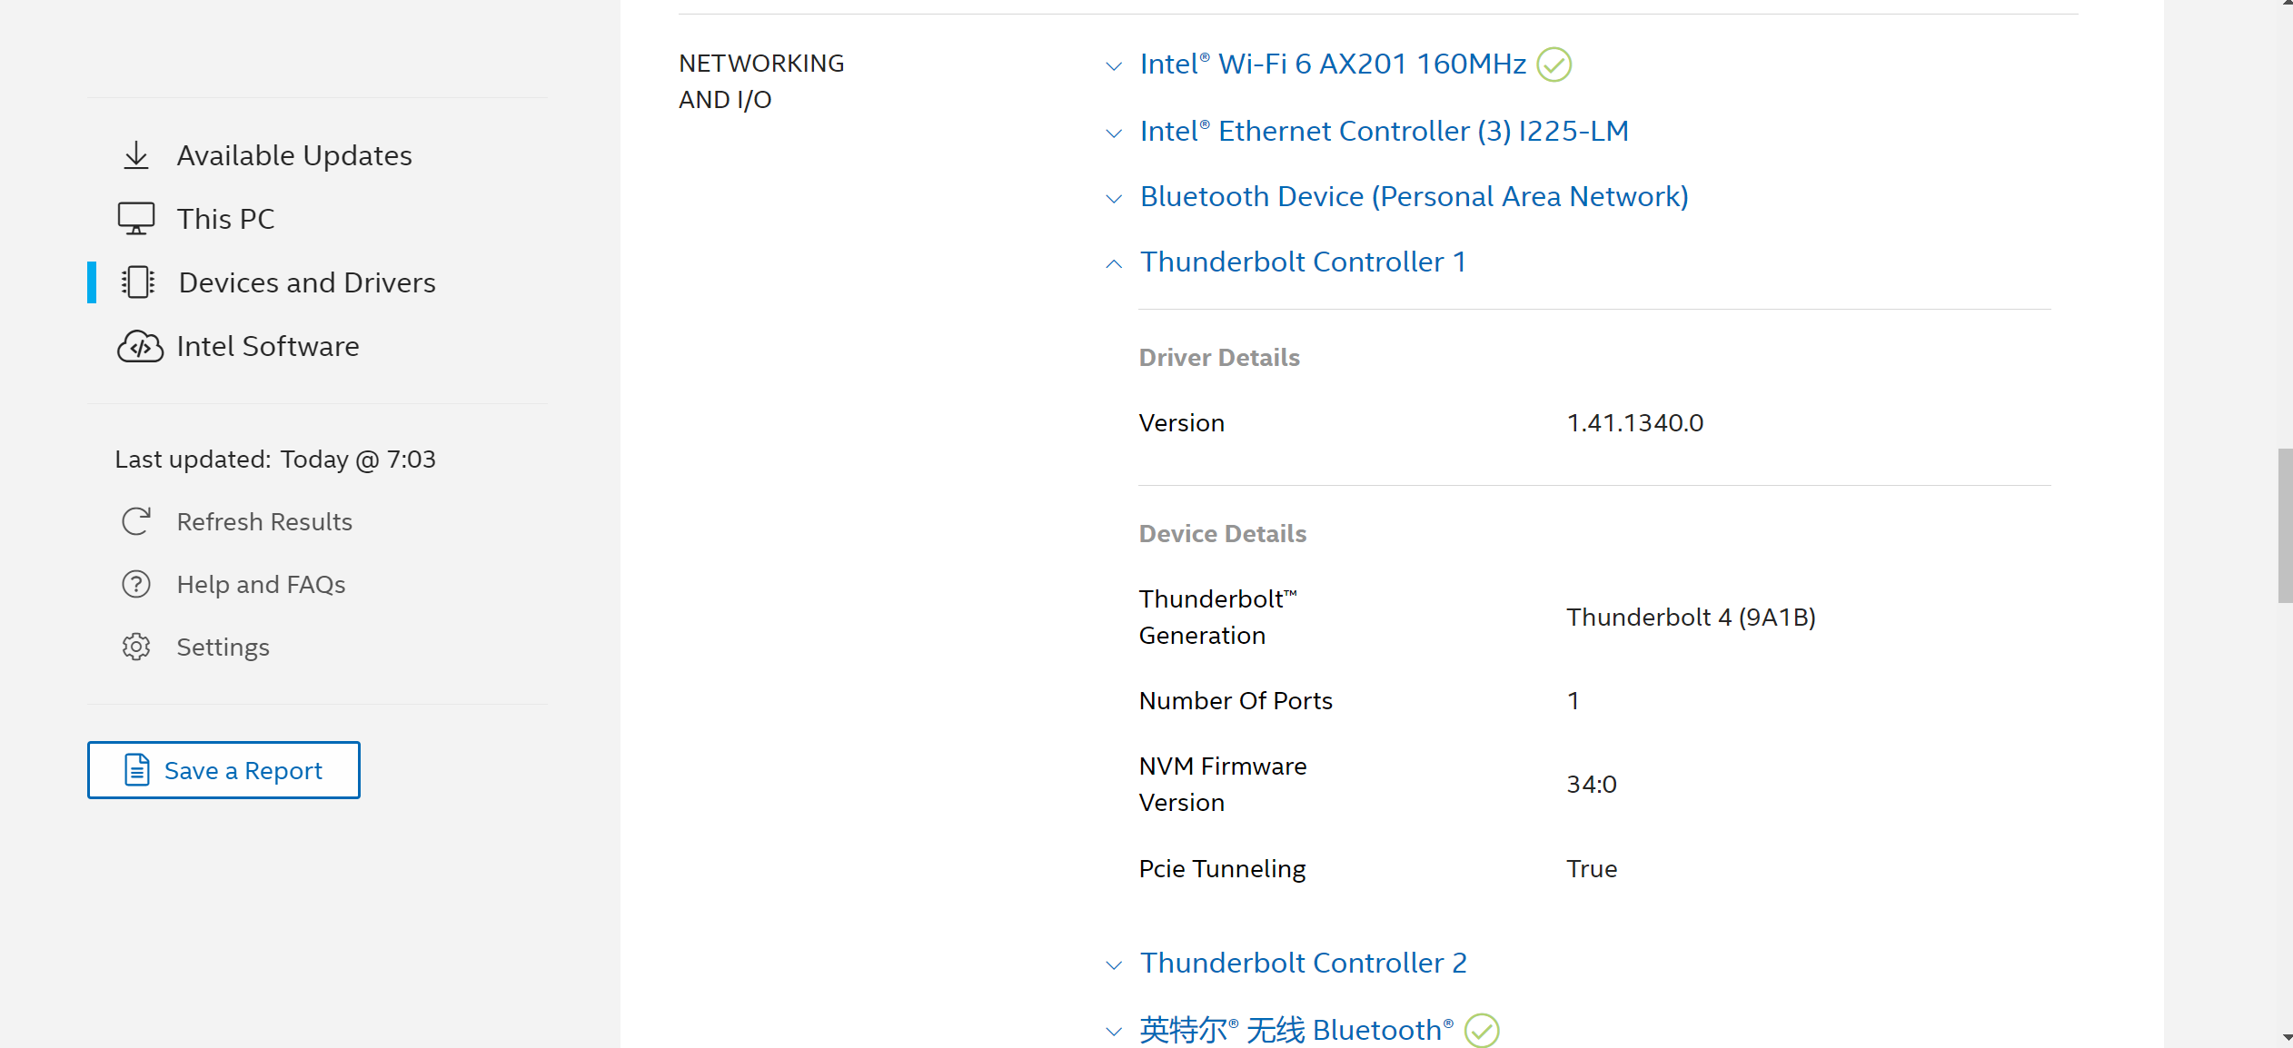
Task: Switch to the This PC page
Action: tap(225, 219)
